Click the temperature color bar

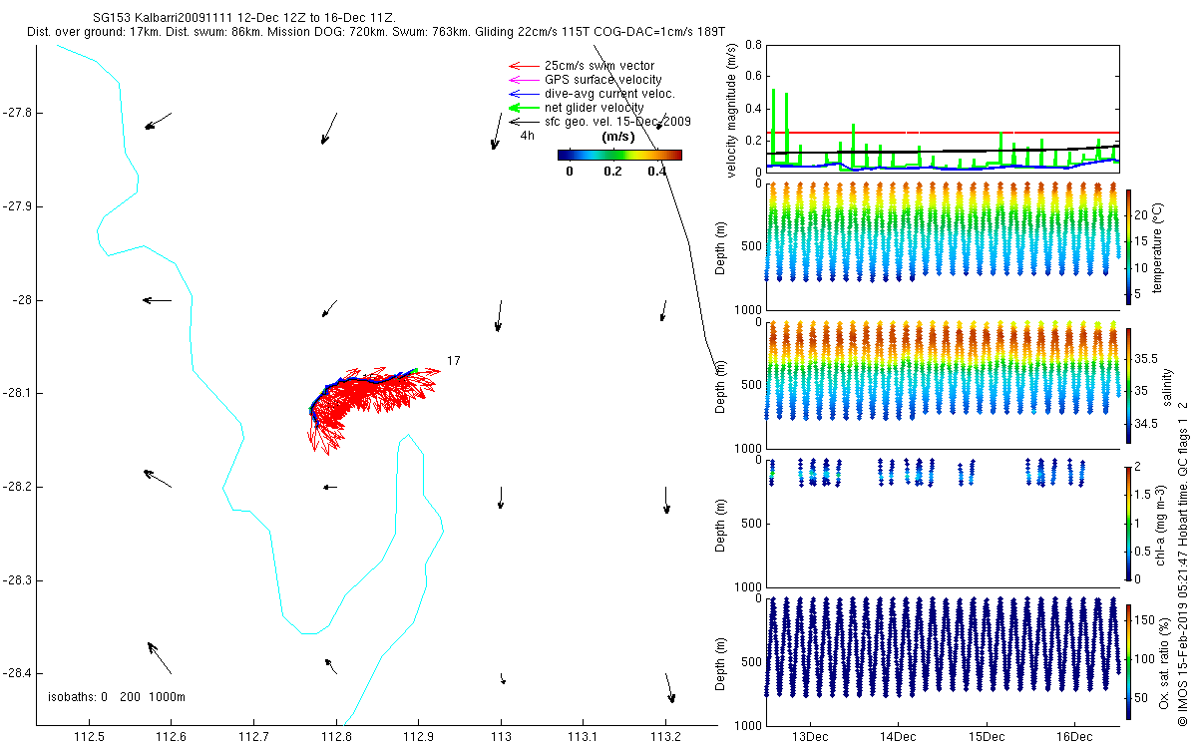[x=1127, y=246]
